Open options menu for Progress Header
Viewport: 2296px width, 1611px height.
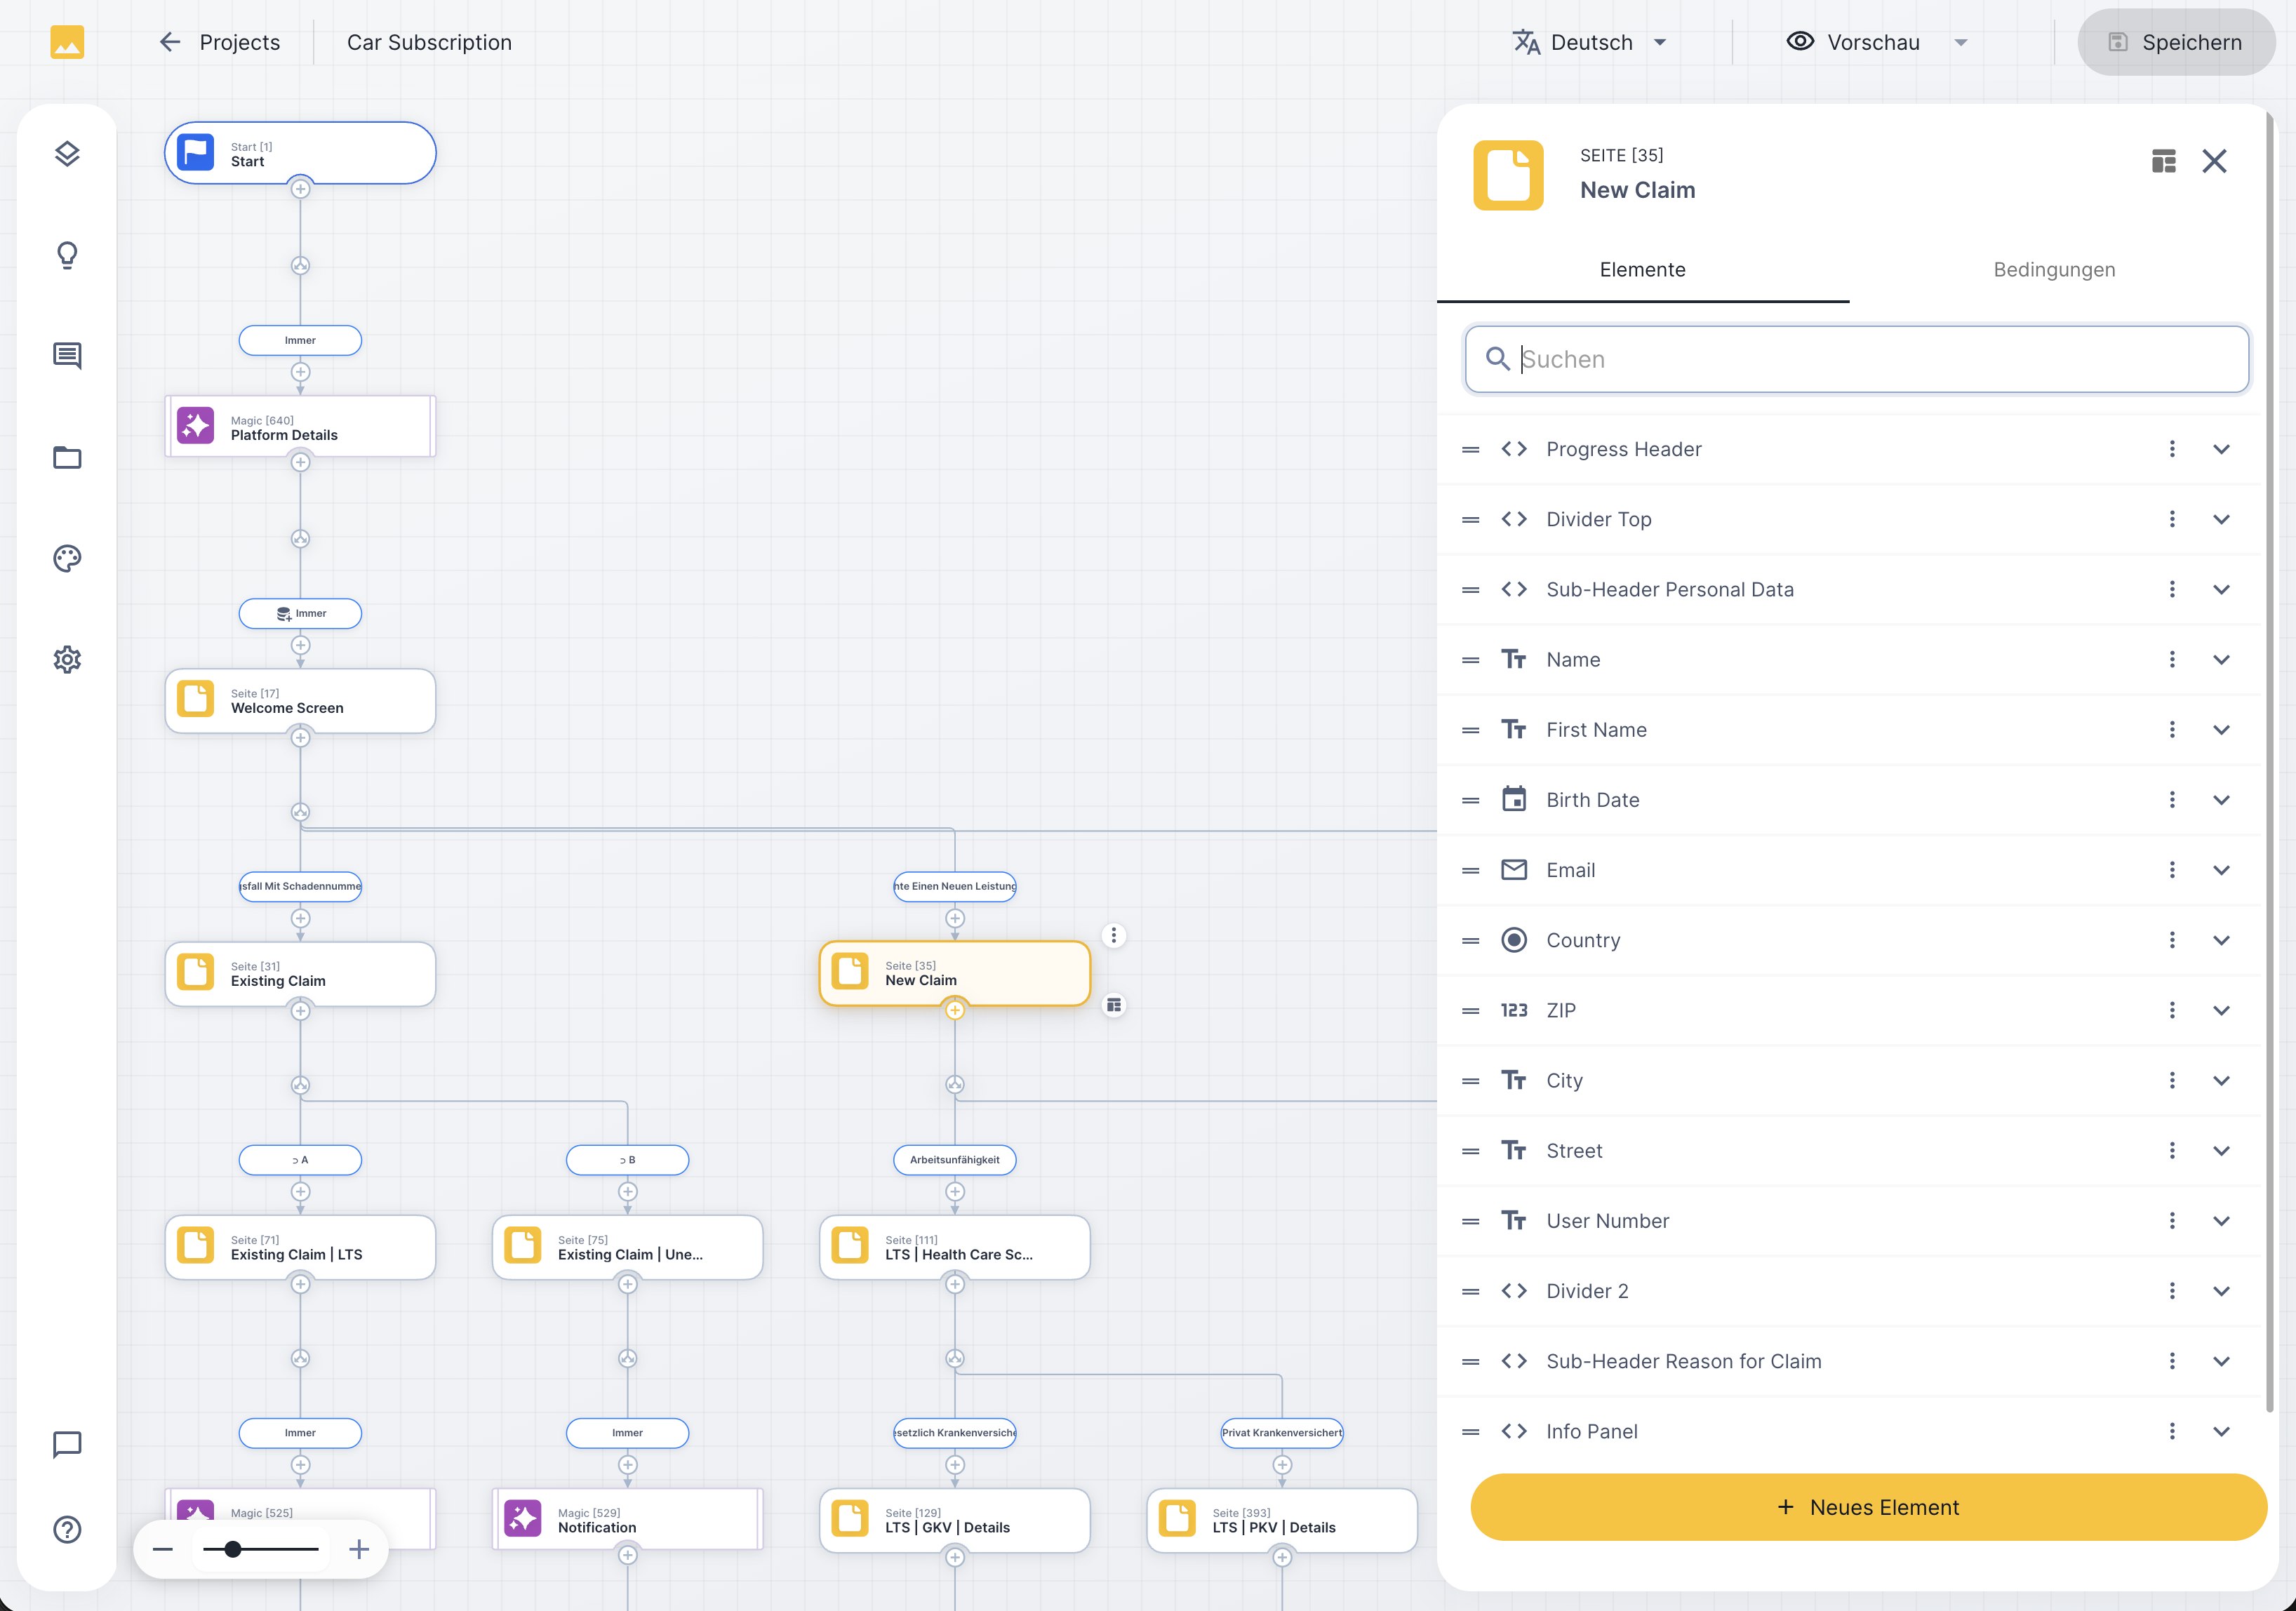tap(2172, 449)
